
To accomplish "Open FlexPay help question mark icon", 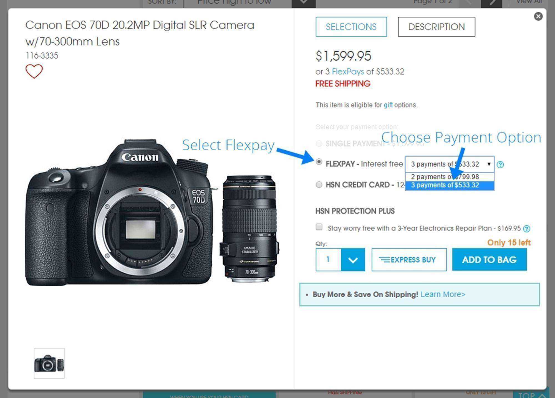I will 500,164.
